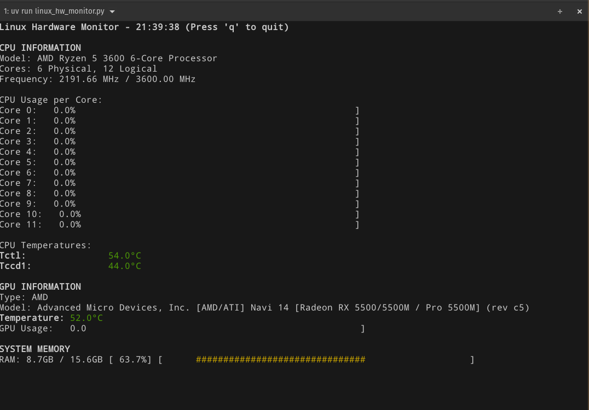
Task: Click the 'Core 10:' usage row
Action: click(x=180, y=214)
